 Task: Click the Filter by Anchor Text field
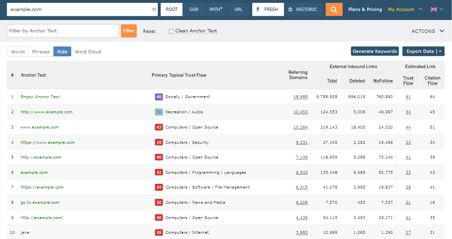[62, 31]
